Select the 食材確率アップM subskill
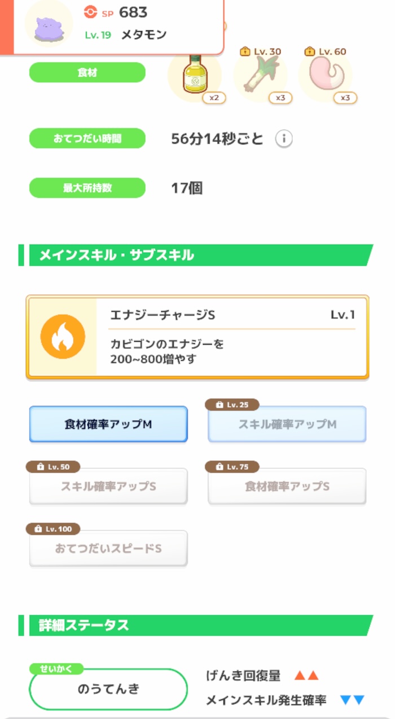The height and width of the screenshot is (719, 395). point(108,424)
